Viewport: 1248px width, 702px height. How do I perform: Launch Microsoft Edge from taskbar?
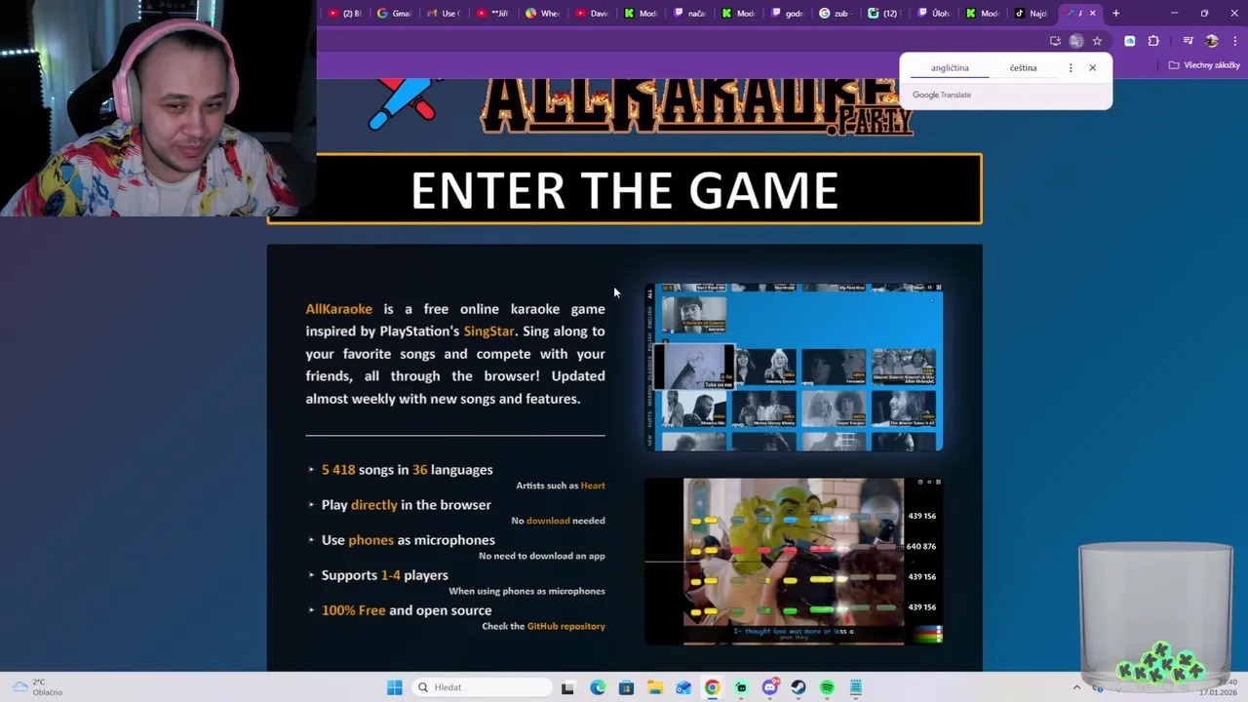(597, 687)
